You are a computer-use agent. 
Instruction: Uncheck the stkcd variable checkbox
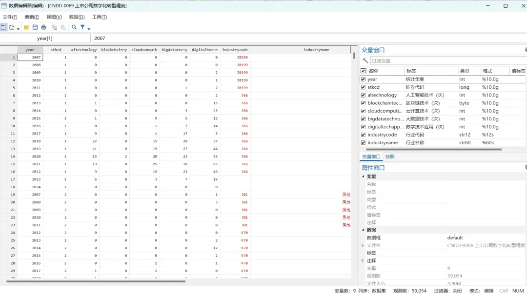(x=363, y=87)
